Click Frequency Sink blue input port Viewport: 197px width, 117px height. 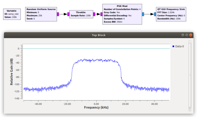coord(155,14)
